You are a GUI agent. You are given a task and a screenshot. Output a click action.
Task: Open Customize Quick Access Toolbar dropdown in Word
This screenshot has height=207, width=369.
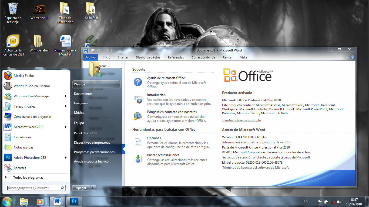click(x=113, y=50)
